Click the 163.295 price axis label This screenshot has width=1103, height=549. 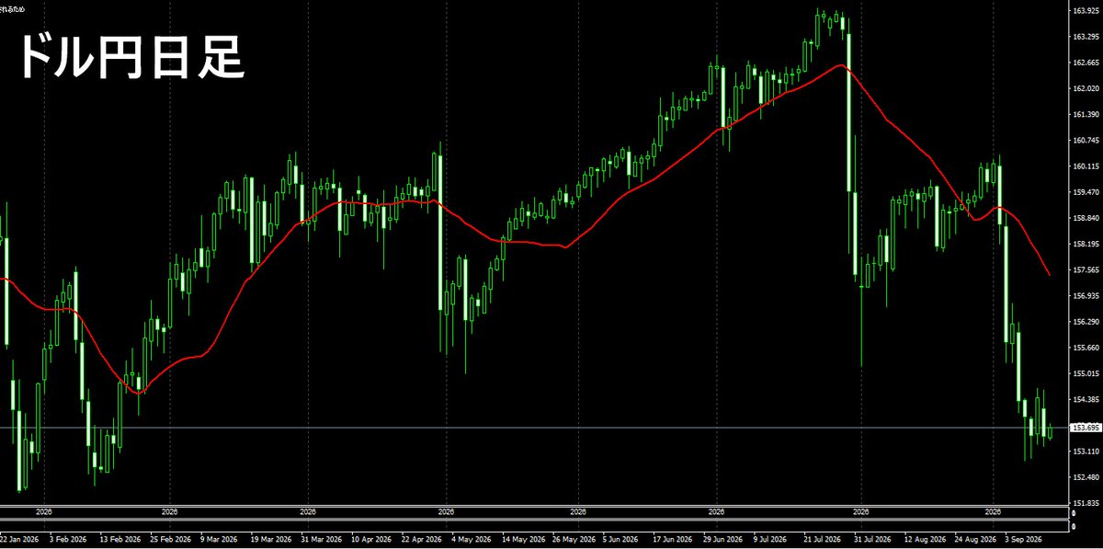click(x=1086, y=37)
